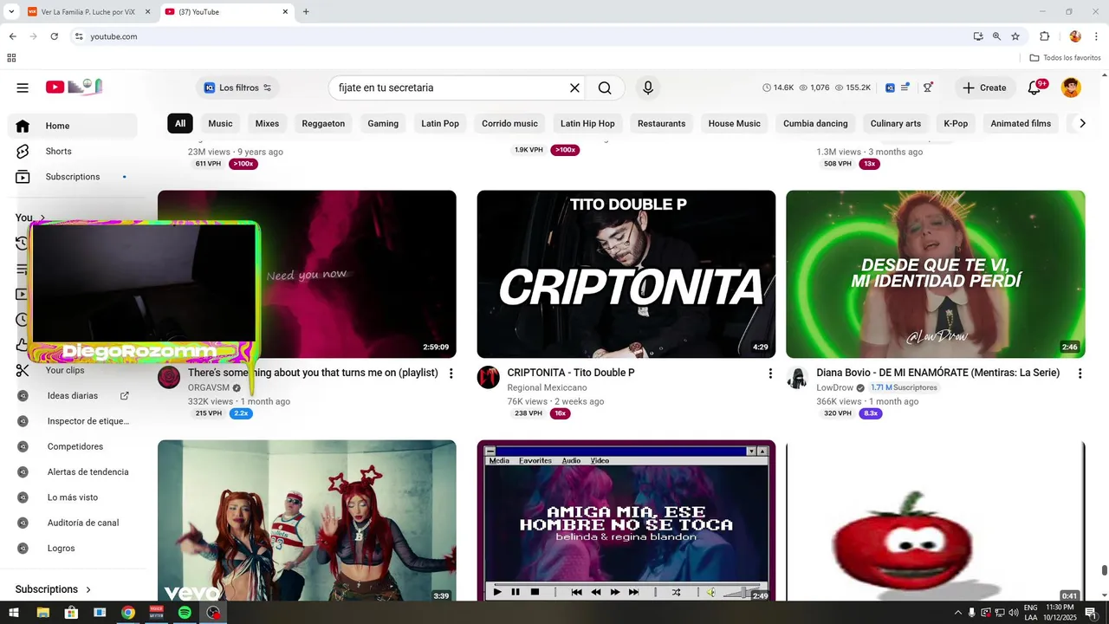The height and width of the screenshot is (624, 1109).
Task: Click Chrome's install app icon in address bar
Action: click(978, 36)
